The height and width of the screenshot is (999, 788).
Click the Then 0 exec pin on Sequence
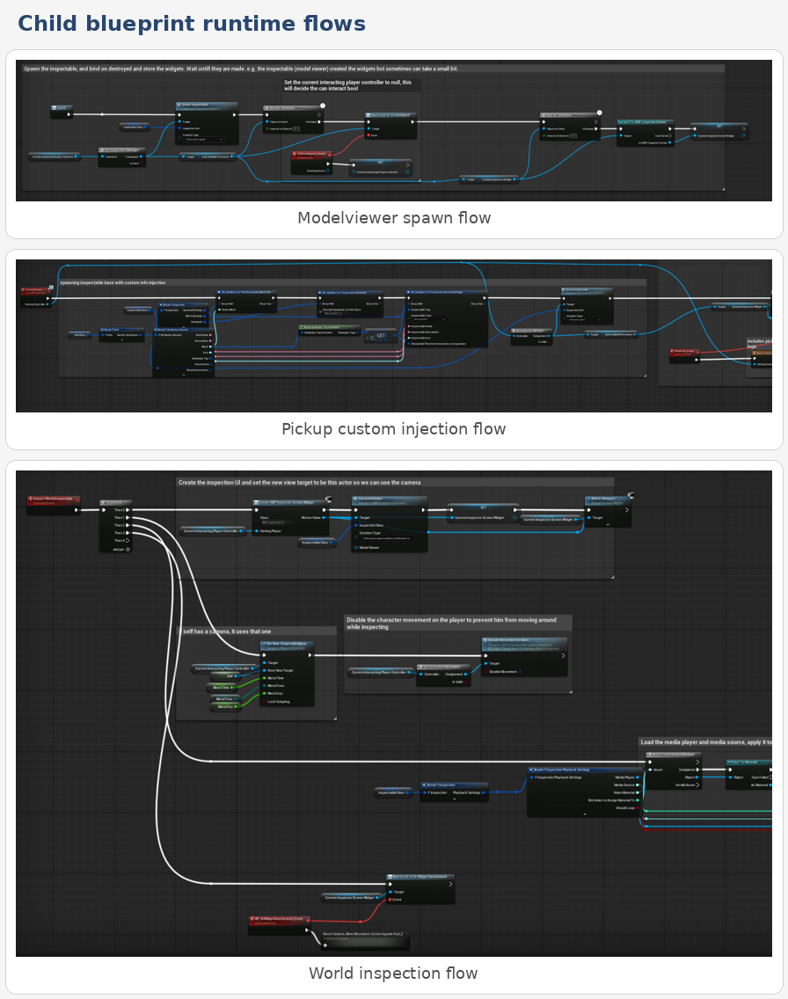(x=127, y=509)
